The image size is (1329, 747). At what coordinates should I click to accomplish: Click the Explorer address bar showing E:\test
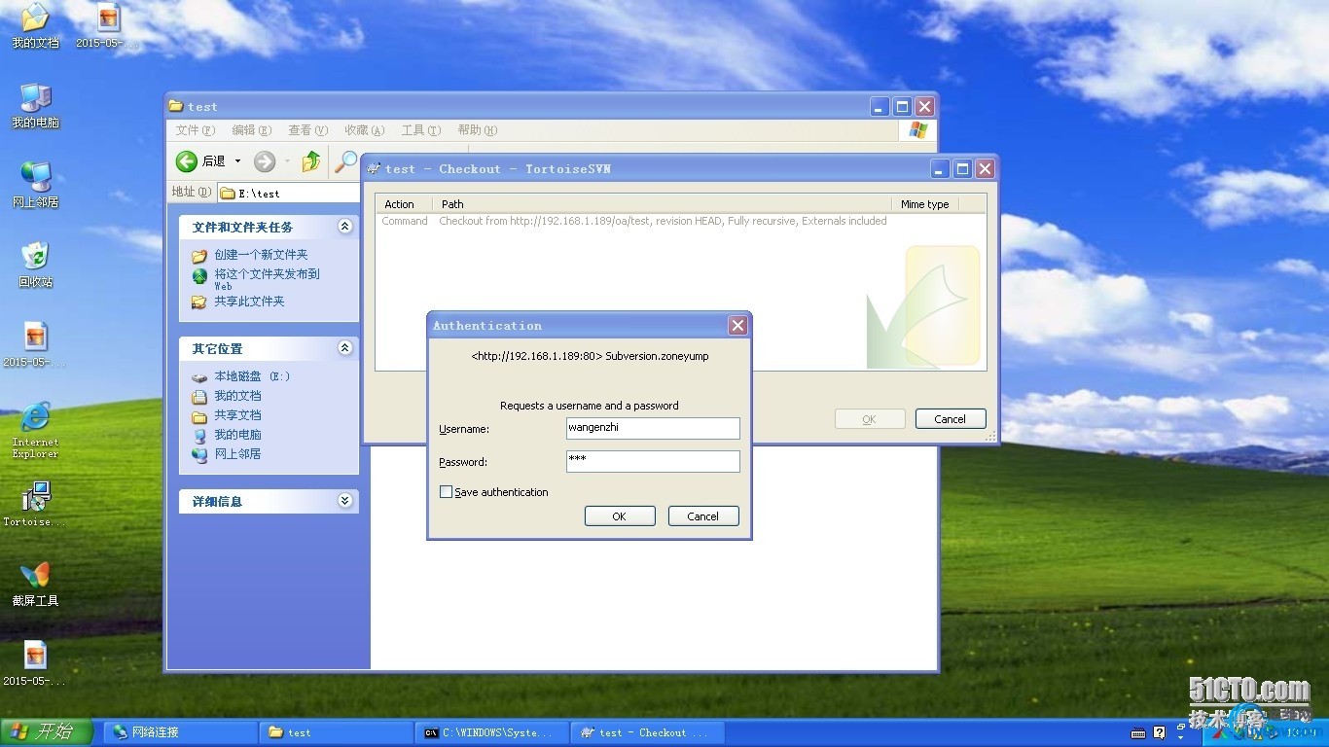pos(289,193)
